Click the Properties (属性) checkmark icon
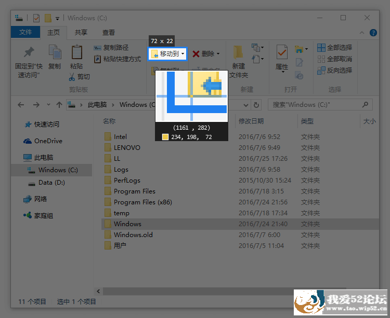Screen dimensions: 390x318 [282, 52]
